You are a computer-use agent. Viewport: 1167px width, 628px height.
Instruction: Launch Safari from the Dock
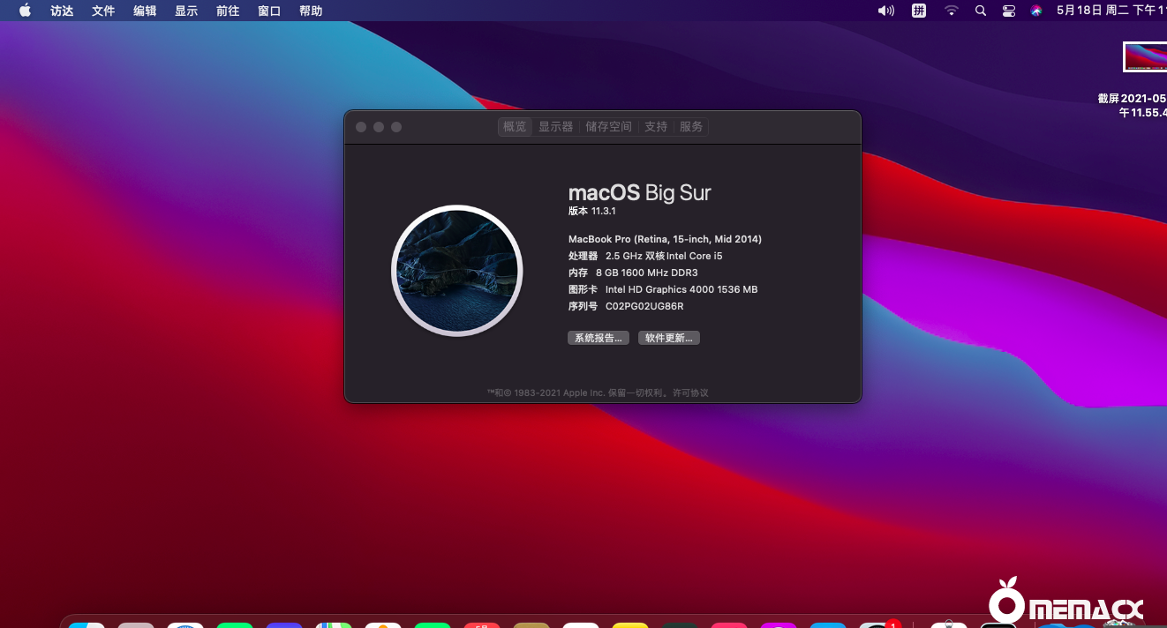pos(185,624)
